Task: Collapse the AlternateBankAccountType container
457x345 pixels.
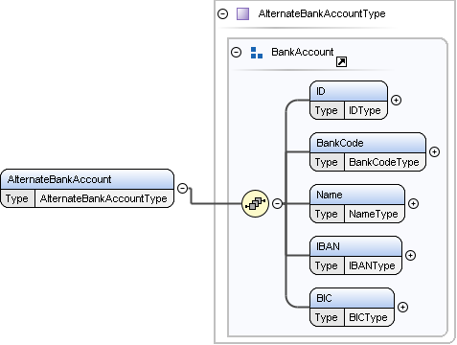Action: [x=222, y=13]
